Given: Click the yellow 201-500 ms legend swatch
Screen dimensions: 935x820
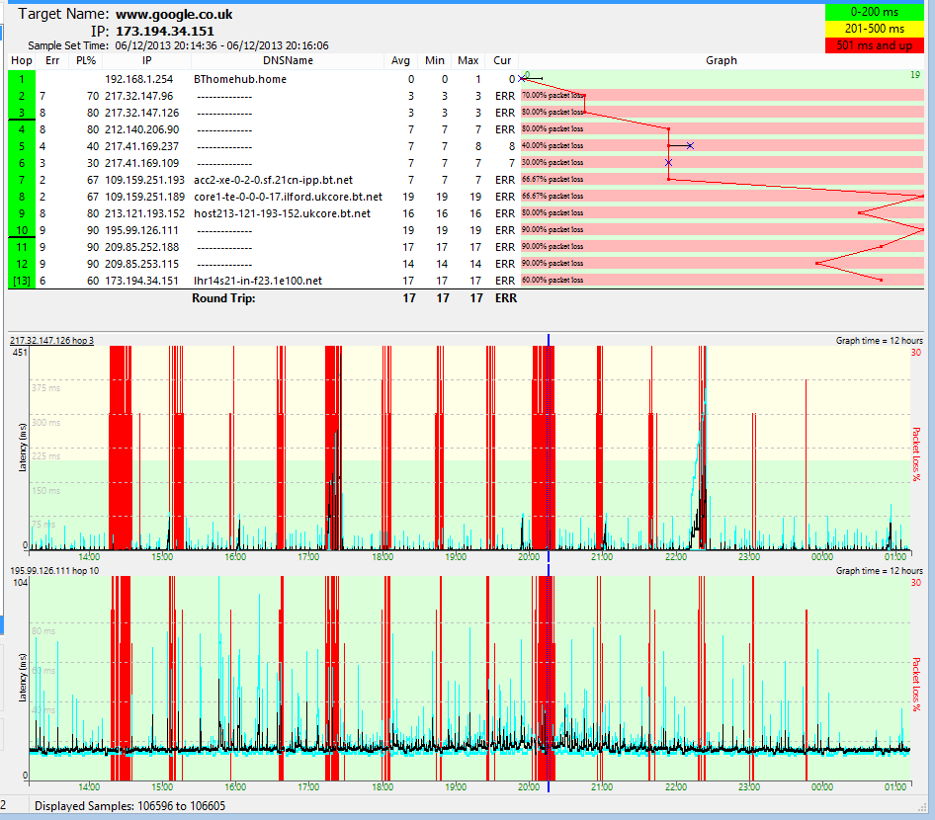Looking at the screenshot, I should click(874, 29).
